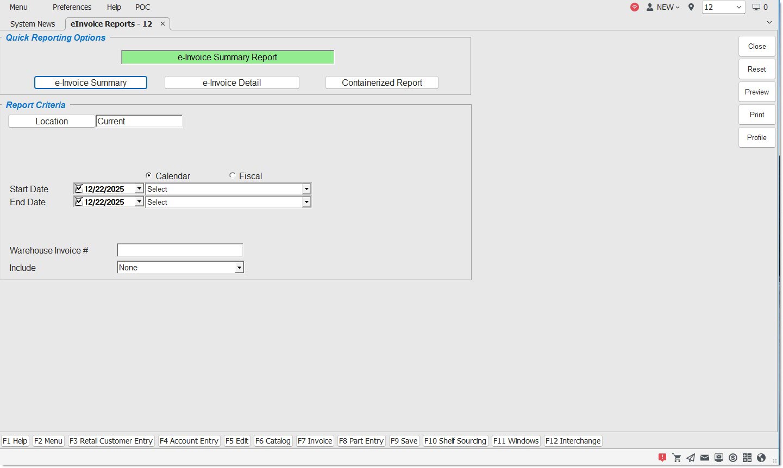The image size is (783, 468).
Task: Switch to the System News tab
Action: (x=33, y=24)
